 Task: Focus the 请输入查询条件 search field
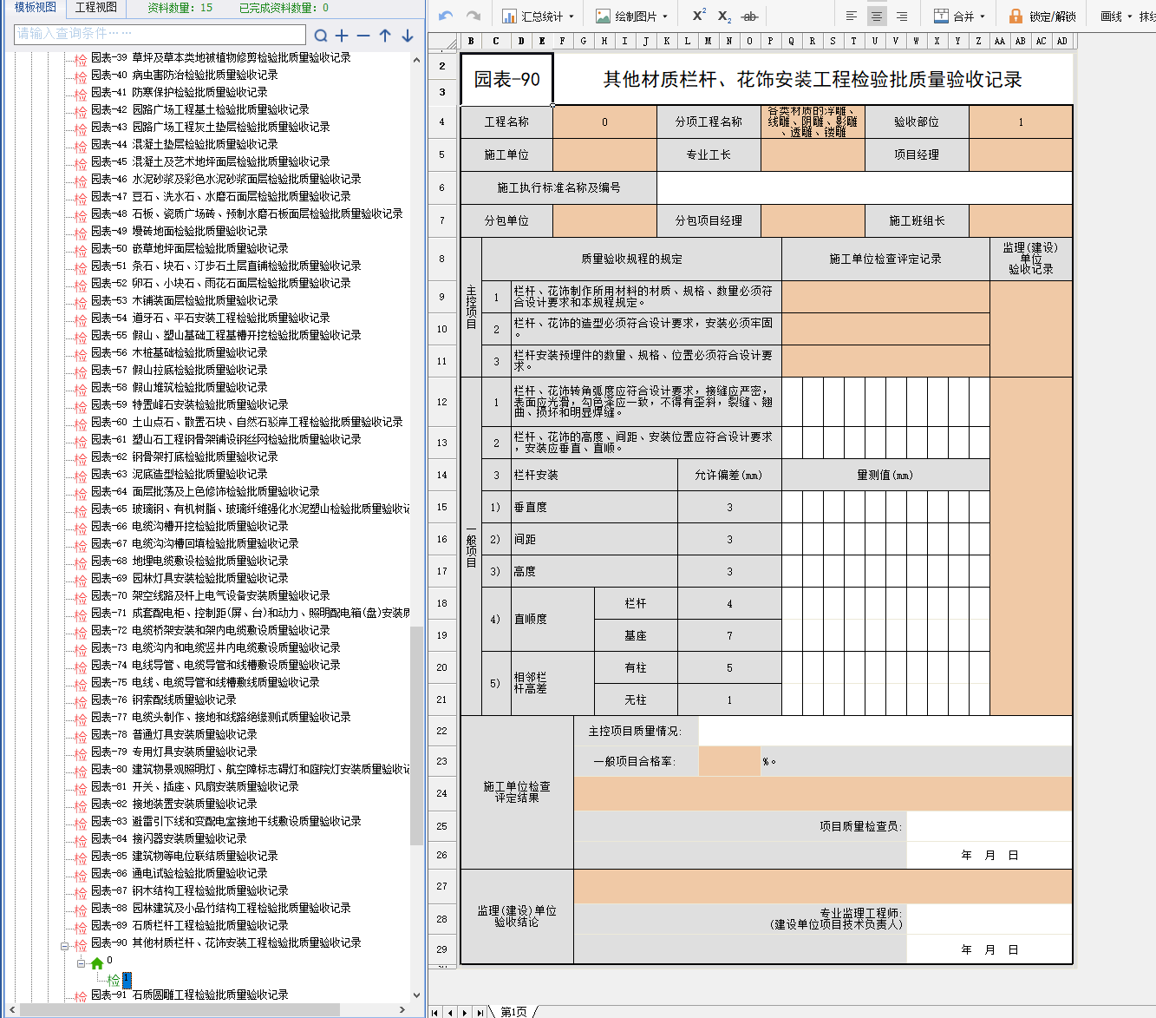click(160, 34)
